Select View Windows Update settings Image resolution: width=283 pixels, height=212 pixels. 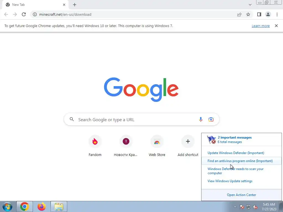click(x=230, y=181)
